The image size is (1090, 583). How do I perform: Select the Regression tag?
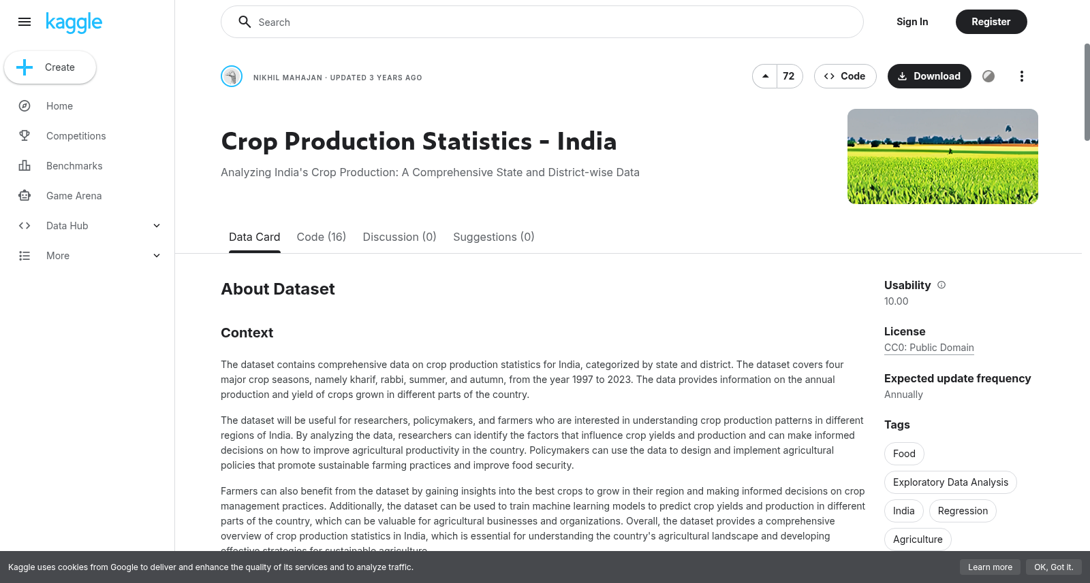963,511
